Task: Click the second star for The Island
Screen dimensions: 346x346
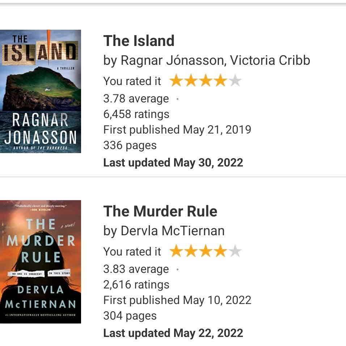Action: click(x=191, y=81)
